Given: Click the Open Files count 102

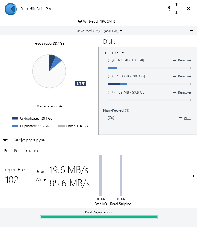Looking at the screenshot, I should 12,180.
